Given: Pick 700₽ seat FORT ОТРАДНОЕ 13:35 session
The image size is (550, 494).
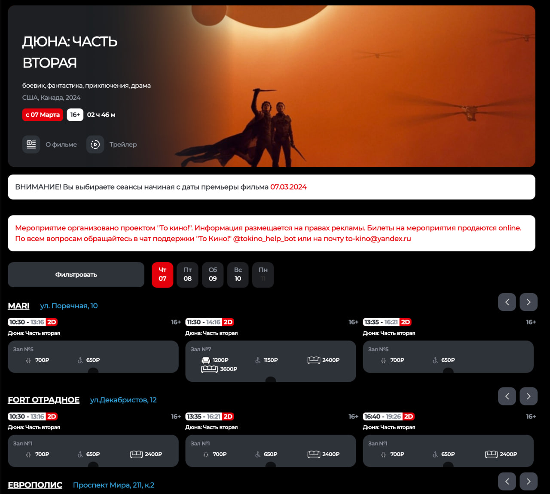Looking at the screenshot, I should point(215,454).
